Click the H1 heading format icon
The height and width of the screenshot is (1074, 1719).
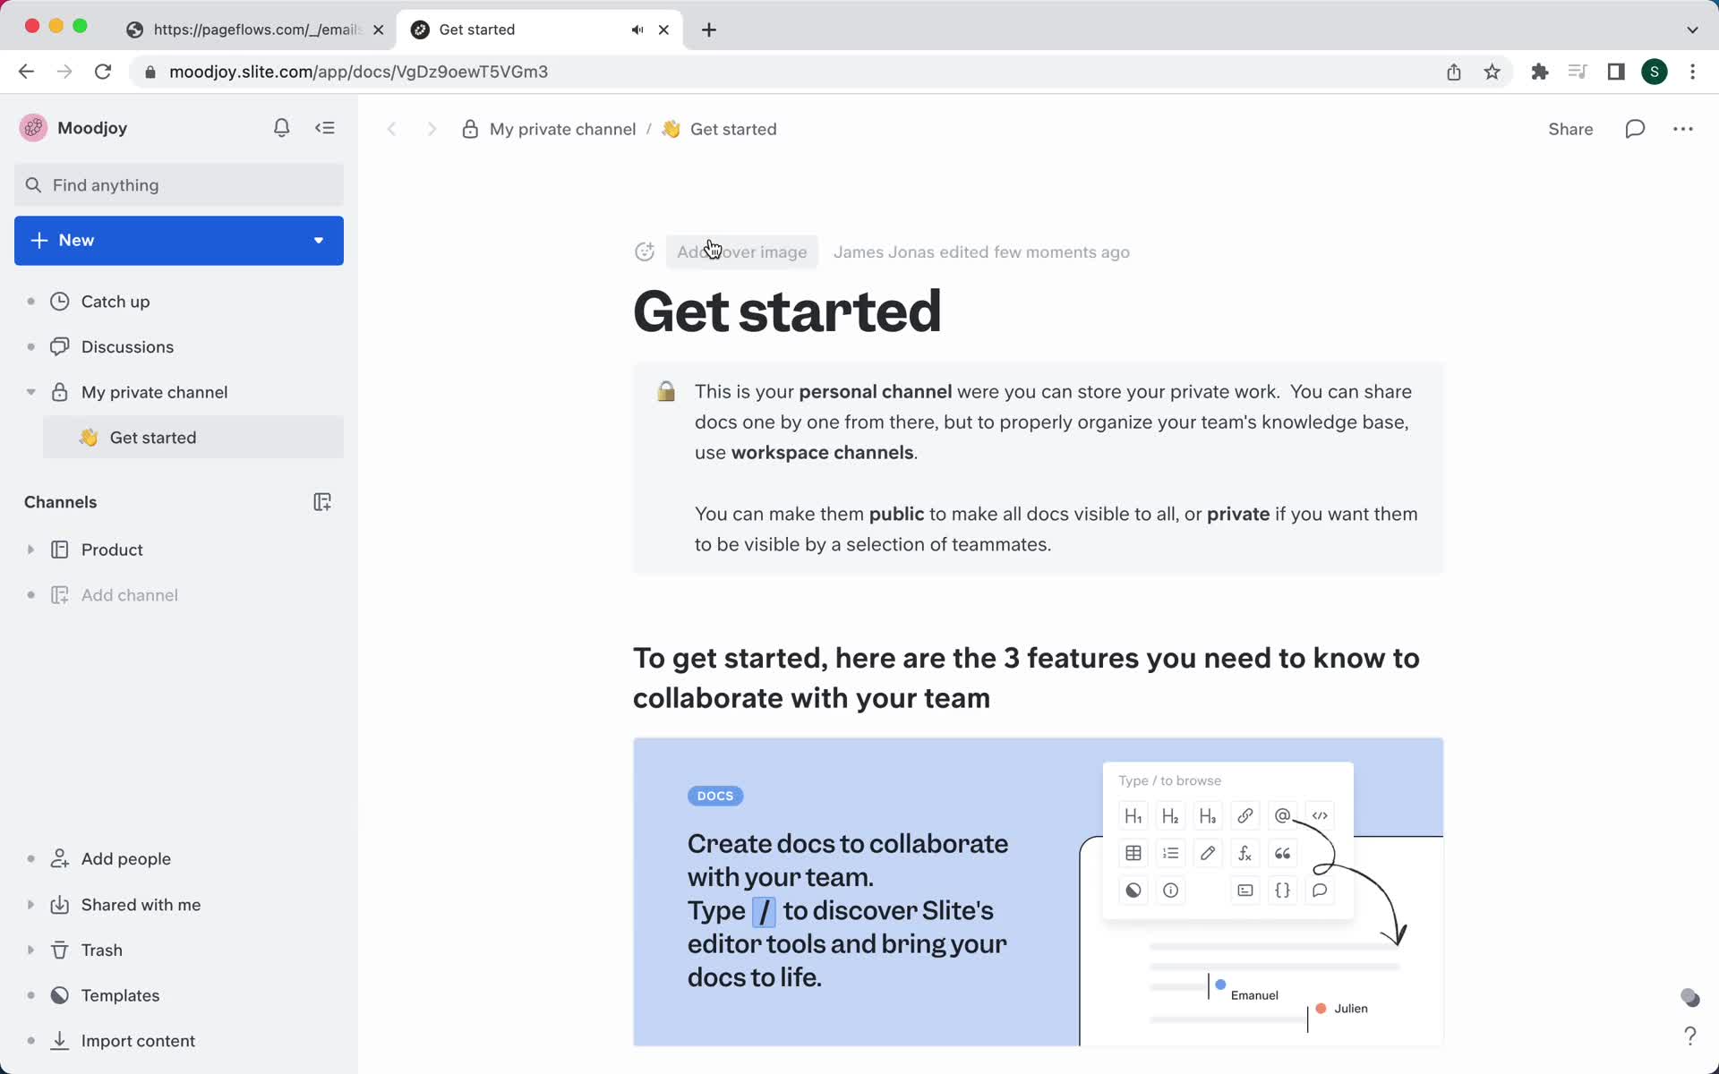(x=1133, y=814)
